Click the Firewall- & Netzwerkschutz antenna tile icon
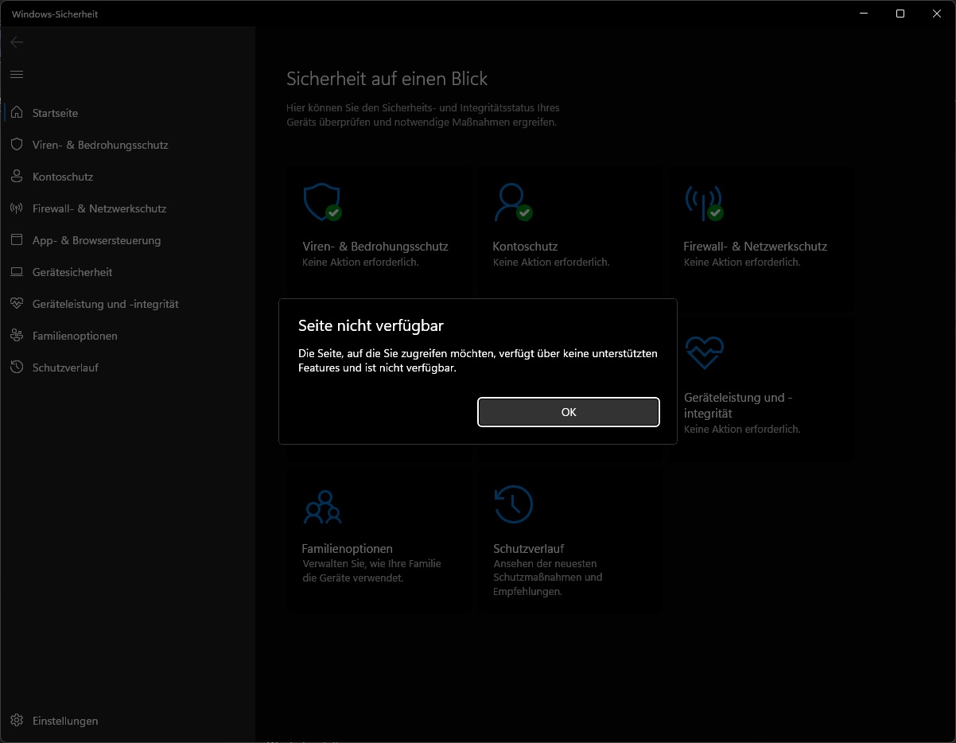This screenshot has height=743, width=956. [x=703, y=202]
